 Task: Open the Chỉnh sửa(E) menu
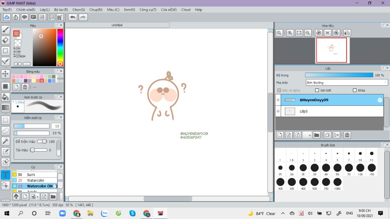[x=26, y=10]
